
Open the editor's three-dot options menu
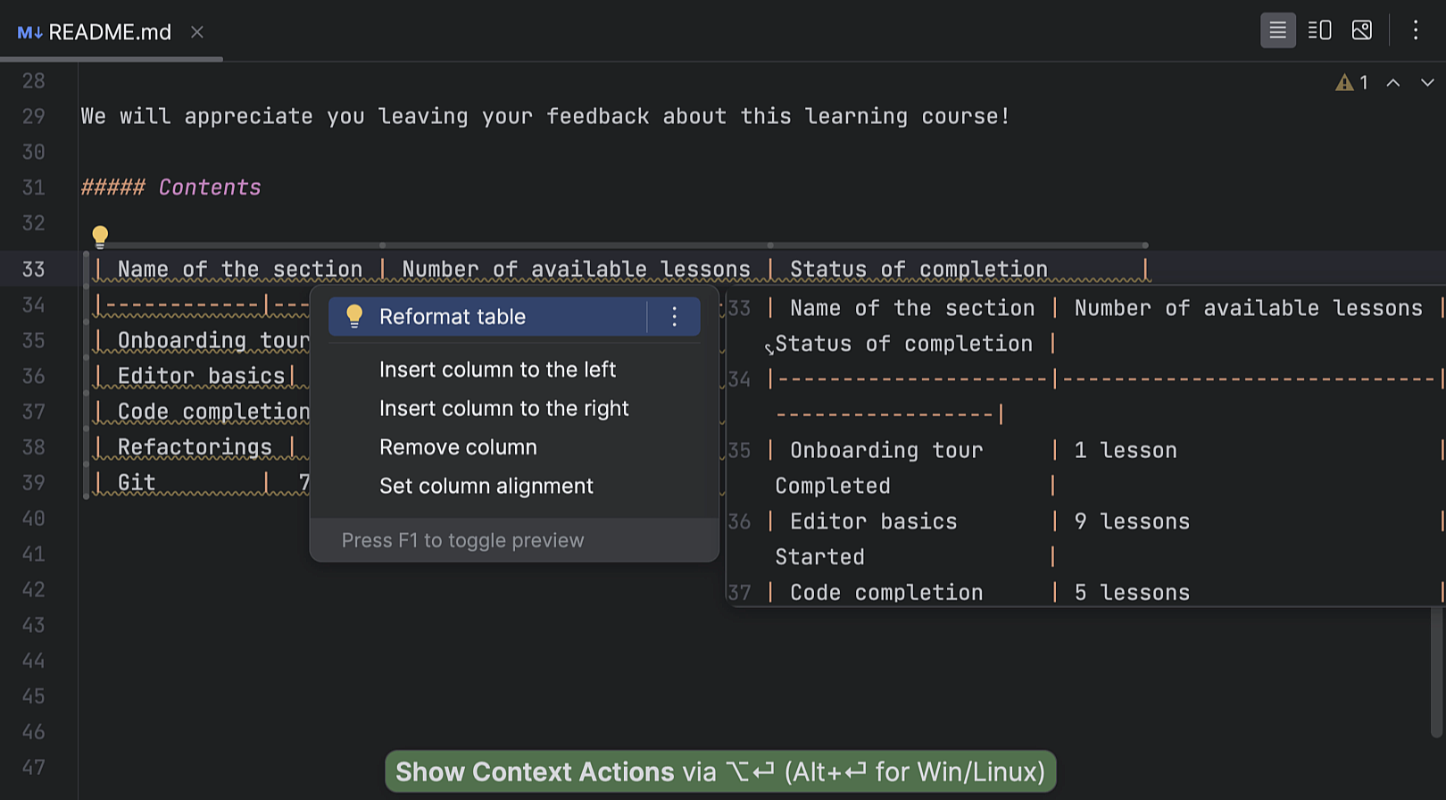tap(1415, 29)
